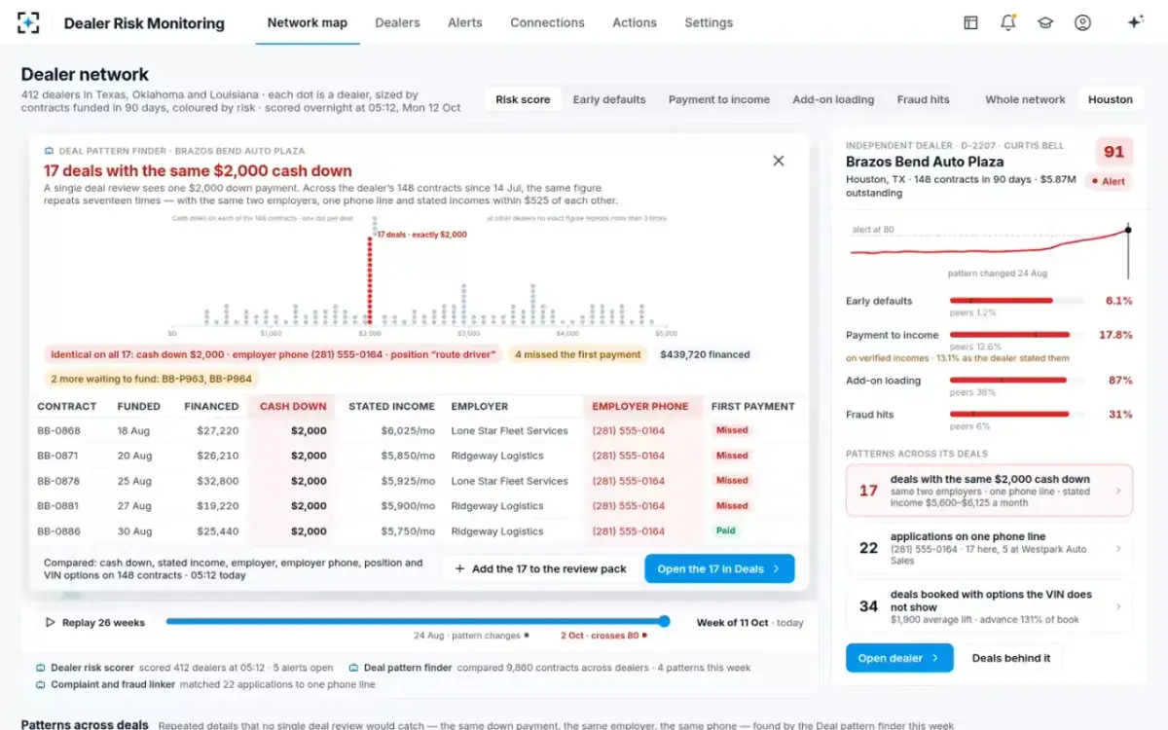Viewport: 1168px width, 730px height.
Task: Open the user account icon
Action: (1082, 22)
